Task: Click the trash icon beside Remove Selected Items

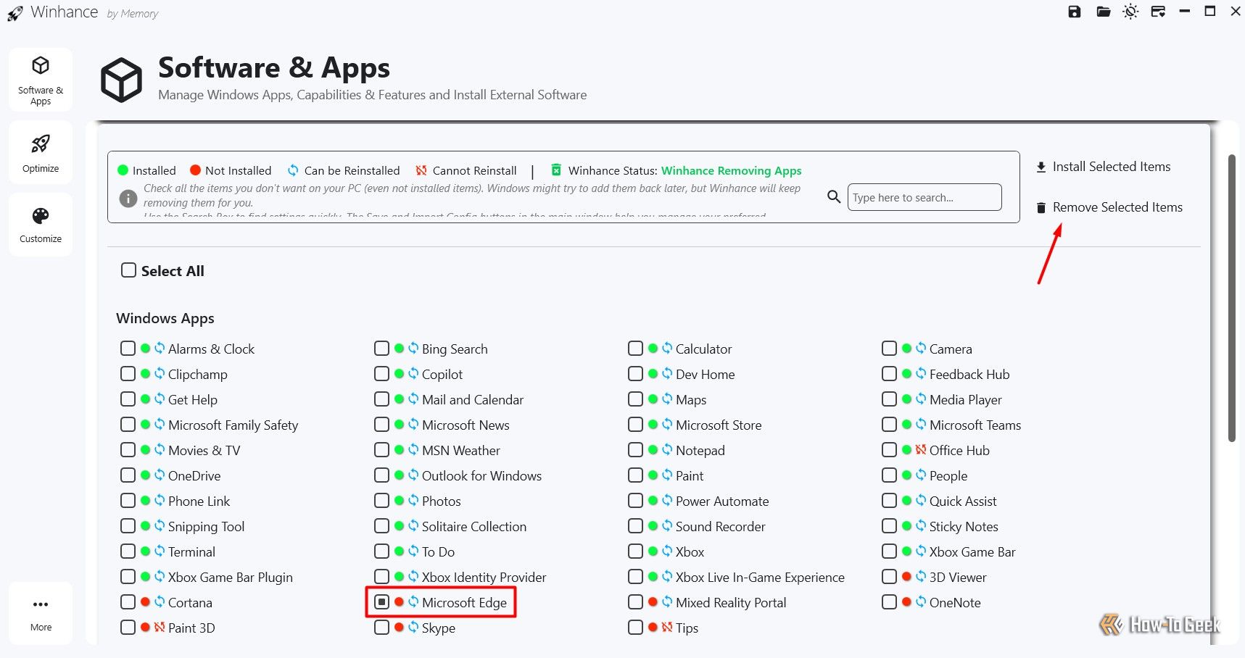Action: pyautogui.click(x=1041, y=208)
